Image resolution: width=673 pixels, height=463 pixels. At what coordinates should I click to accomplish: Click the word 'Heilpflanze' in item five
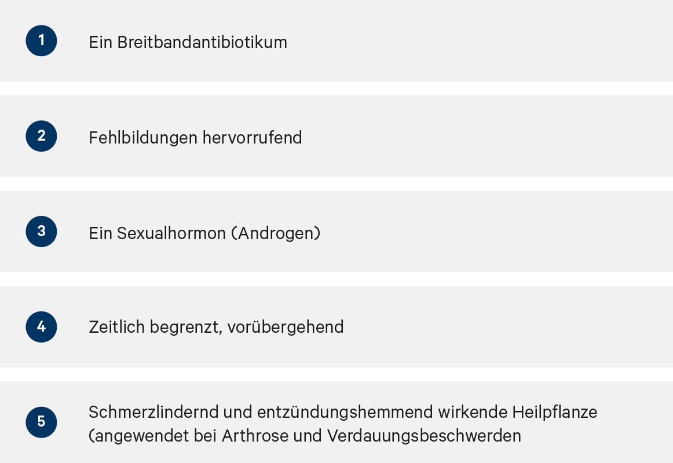tap(554, 412)
